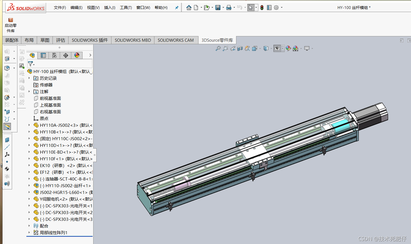
Task: Create a new document with the New icon
Action: pyautogui.click(x=196, y=8)
